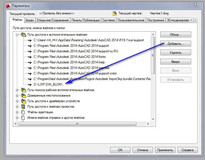
Task: Click scroll up arrow of file tree
Action: [x=153, y=34]
